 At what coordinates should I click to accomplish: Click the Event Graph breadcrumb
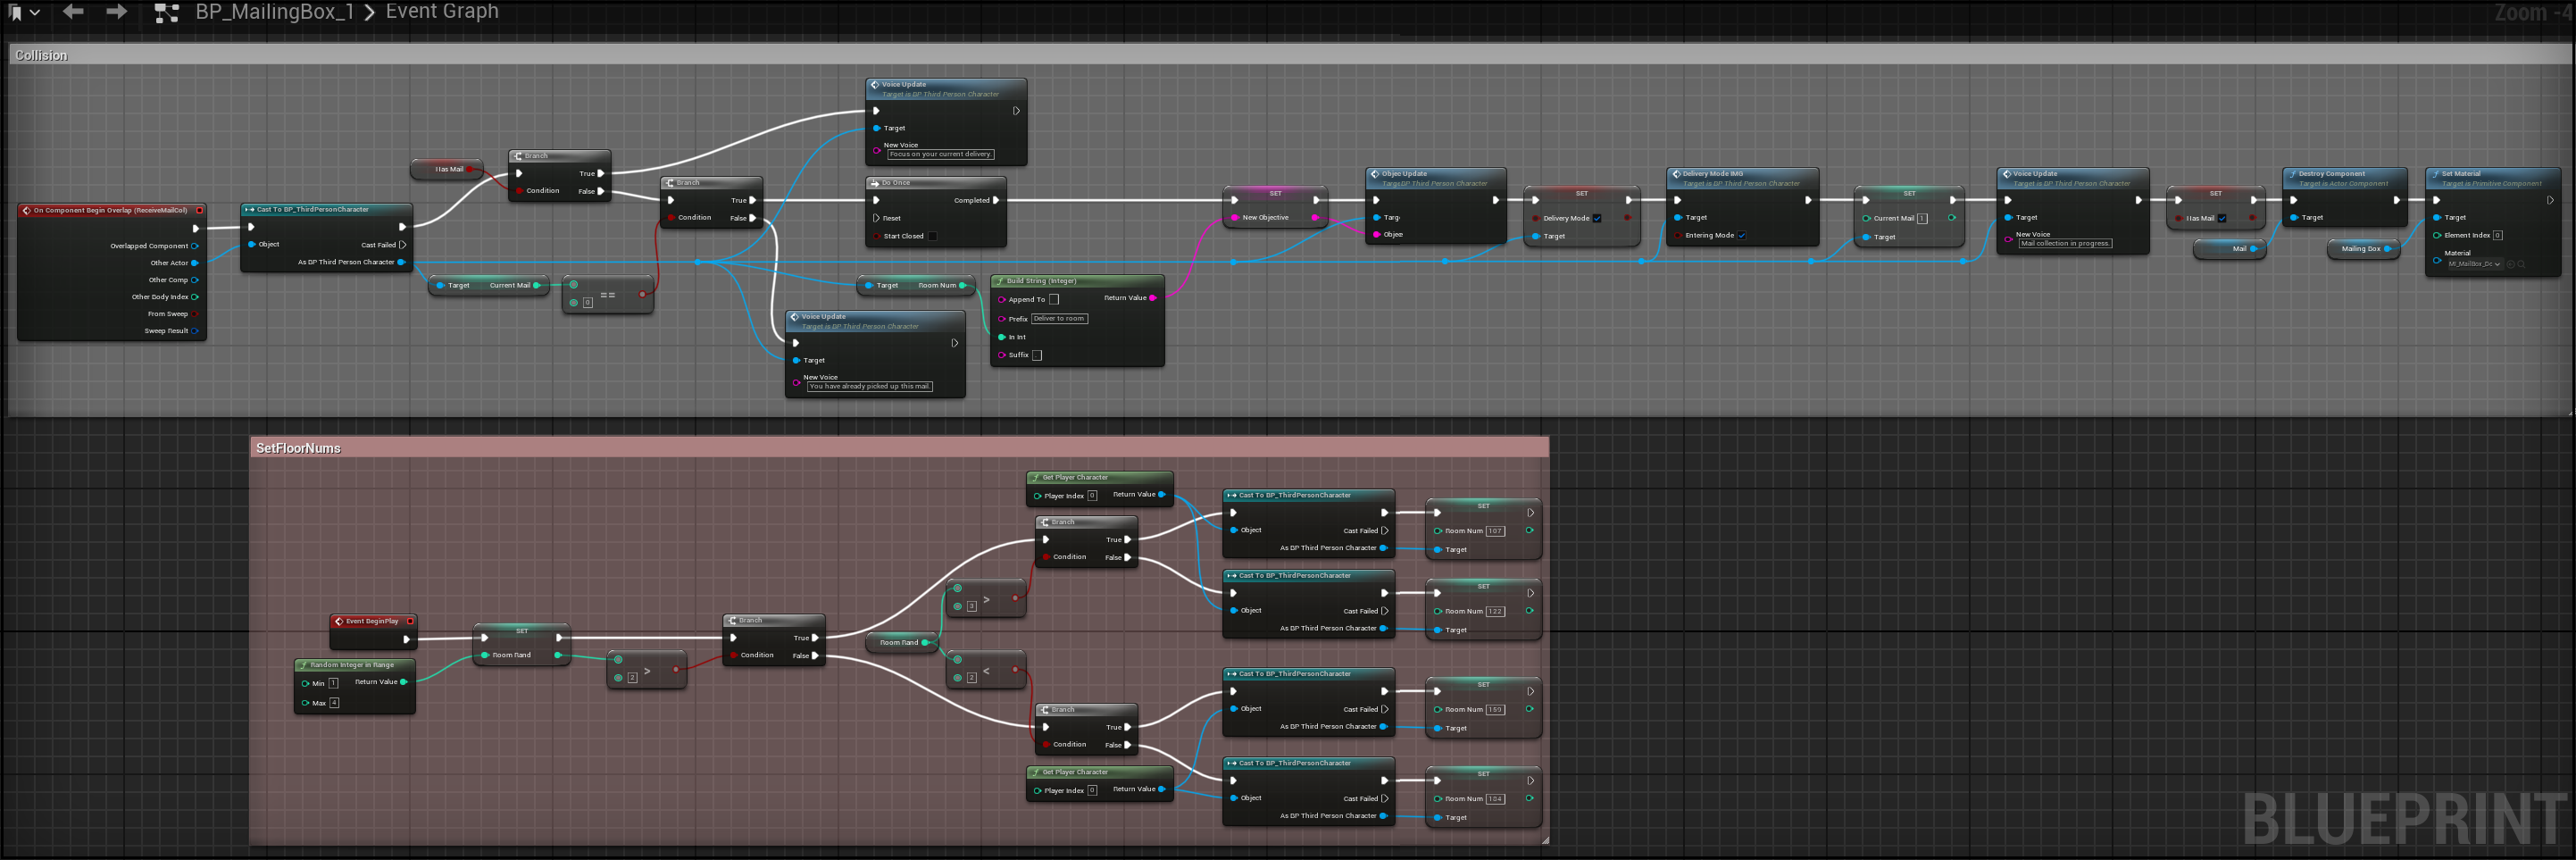(x=442, y=12)
